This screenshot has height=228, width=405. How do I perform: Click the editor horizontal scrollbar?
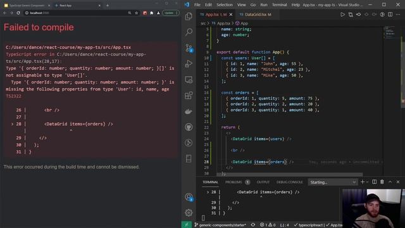289,175
